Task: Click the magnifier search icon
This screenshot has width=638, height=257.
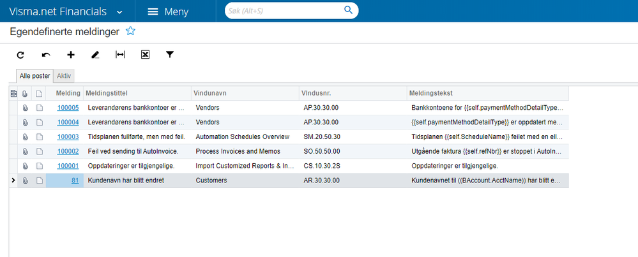Action: tap(348, 10)
